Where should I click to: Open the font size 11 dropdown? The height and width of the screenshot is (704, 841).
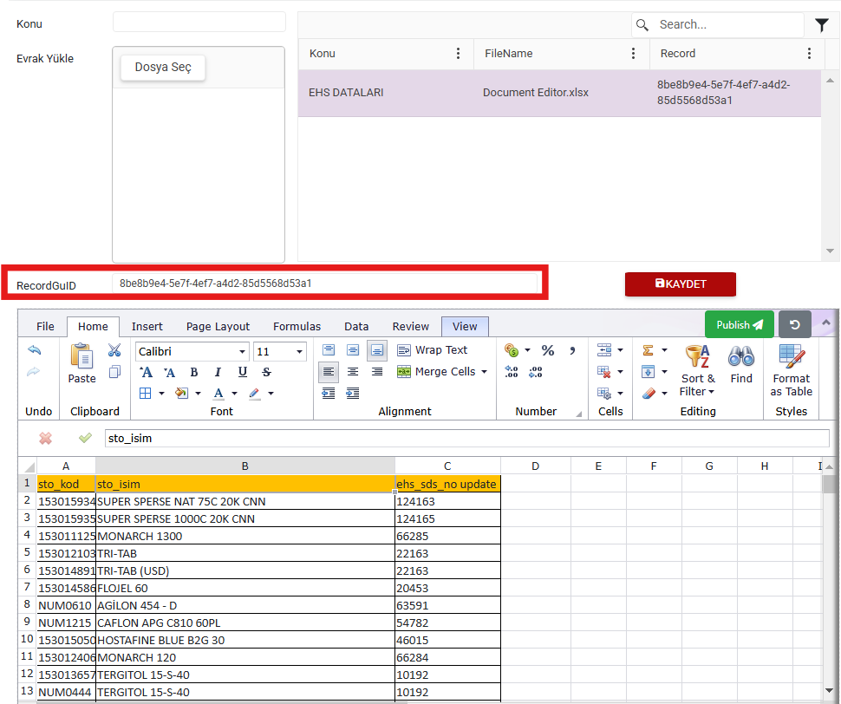coord(299,352)
